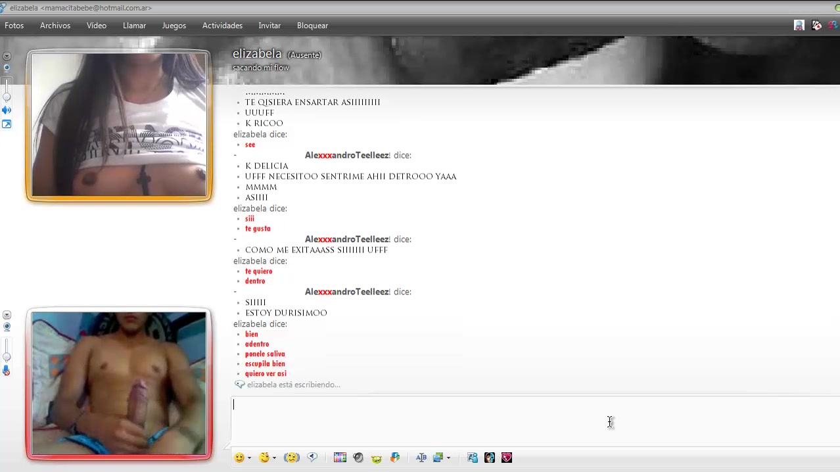Open the Juegos menu
This screenshot has height=472, width=840.
click(x=174, y=26)
